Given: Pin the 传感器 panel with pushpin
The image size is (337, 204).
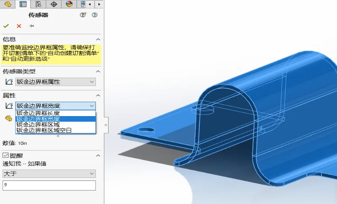Looking at the screenshot, I should [32, 26].
